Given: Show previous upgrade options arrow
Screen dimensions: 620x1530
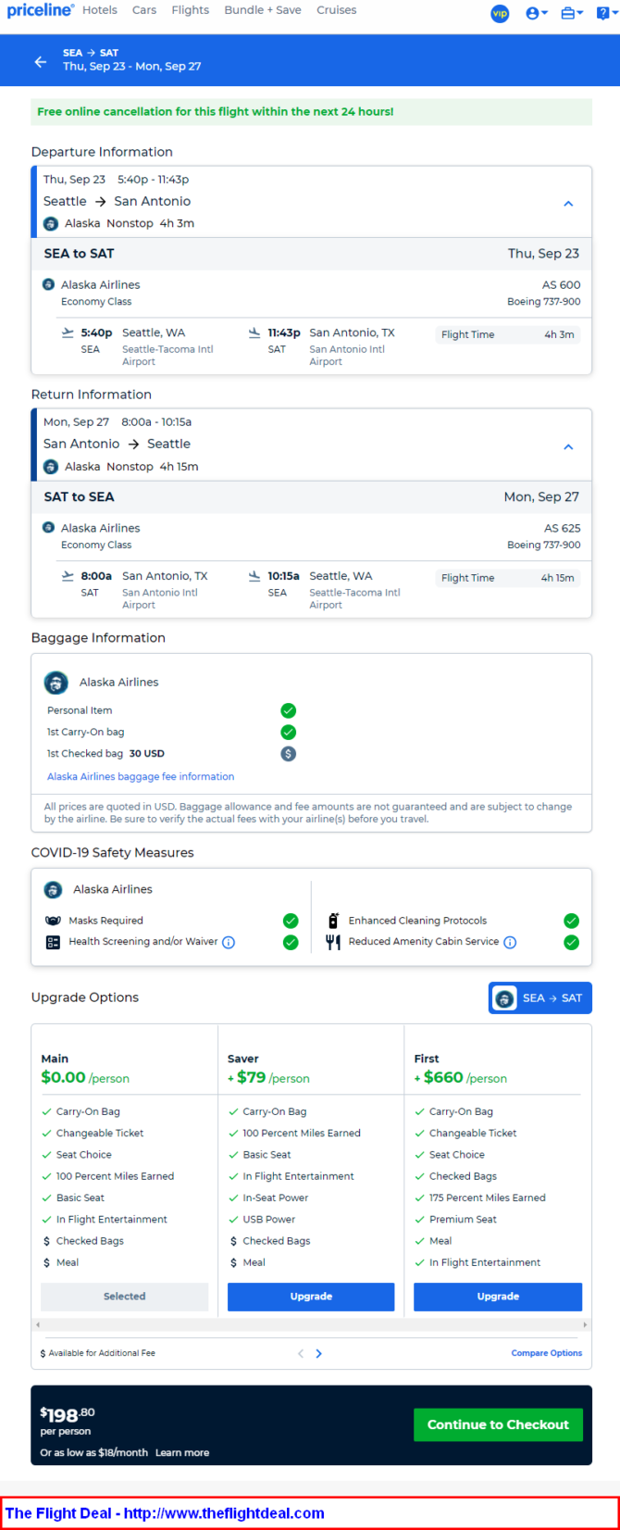Looking at the screenshot, I should (x=301, y=1353).
